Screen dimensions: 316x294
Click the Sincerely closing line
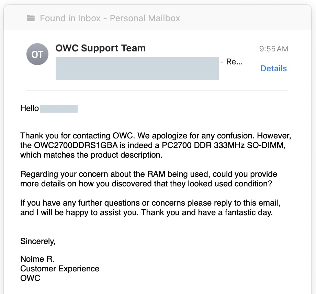click(x=38, y=241)
